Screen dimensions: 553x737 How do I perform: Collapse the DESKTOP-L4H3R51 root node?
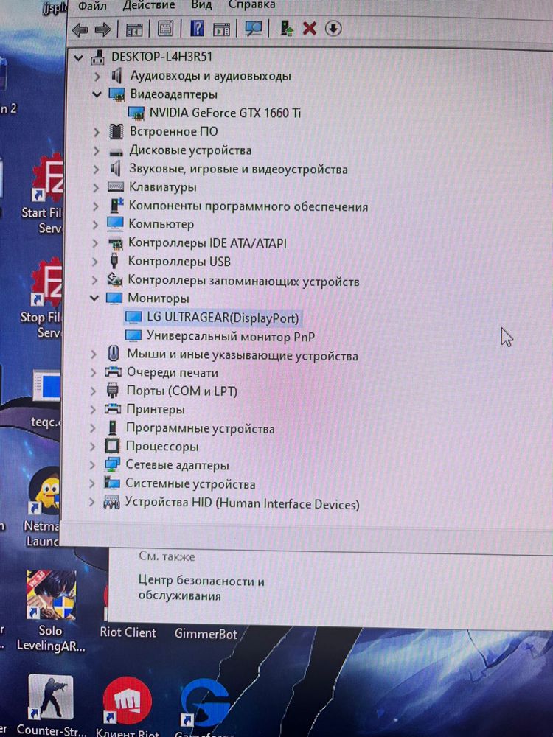pos(79,58)
